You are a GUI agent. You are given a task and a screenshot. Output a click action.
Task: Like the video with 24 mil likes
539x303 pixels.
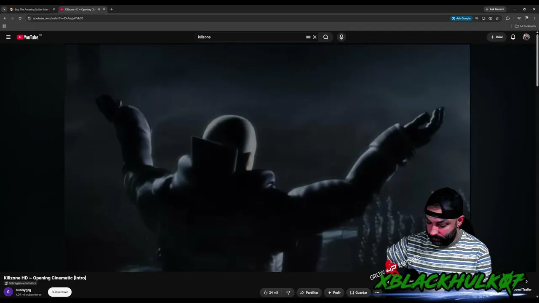coord(271,292)
